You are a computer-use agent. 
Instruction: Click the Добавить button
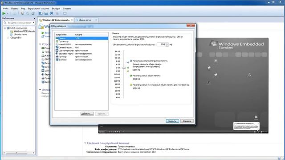(87, 114)
